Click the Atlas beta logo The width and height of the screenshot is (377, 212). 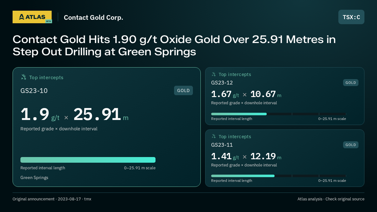32,17
